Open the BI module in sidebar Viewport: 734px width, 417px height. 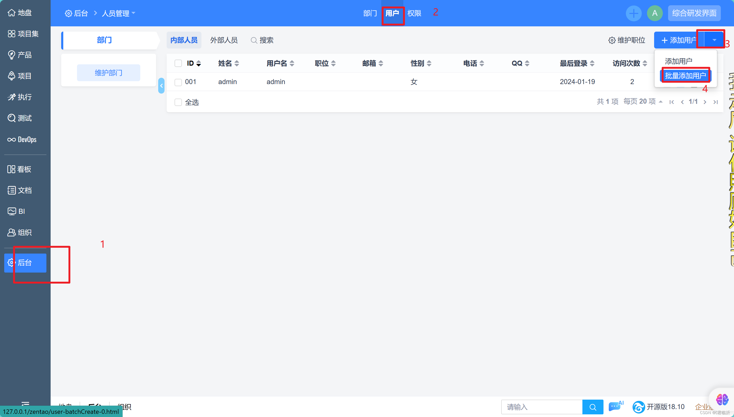click(16, 211)
